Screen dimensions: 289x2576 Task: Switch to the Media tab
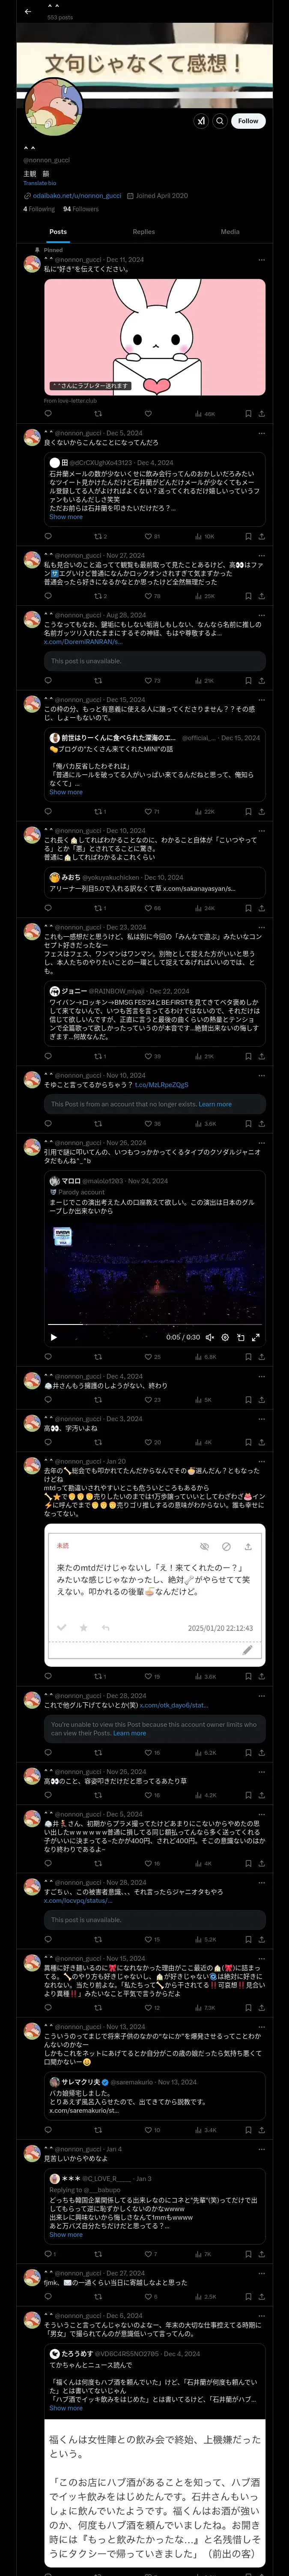(x=230, y=232)
